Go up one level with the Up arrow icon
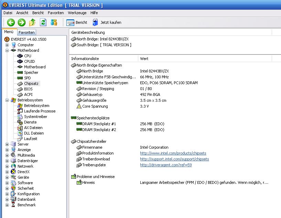 click(32, 22)
